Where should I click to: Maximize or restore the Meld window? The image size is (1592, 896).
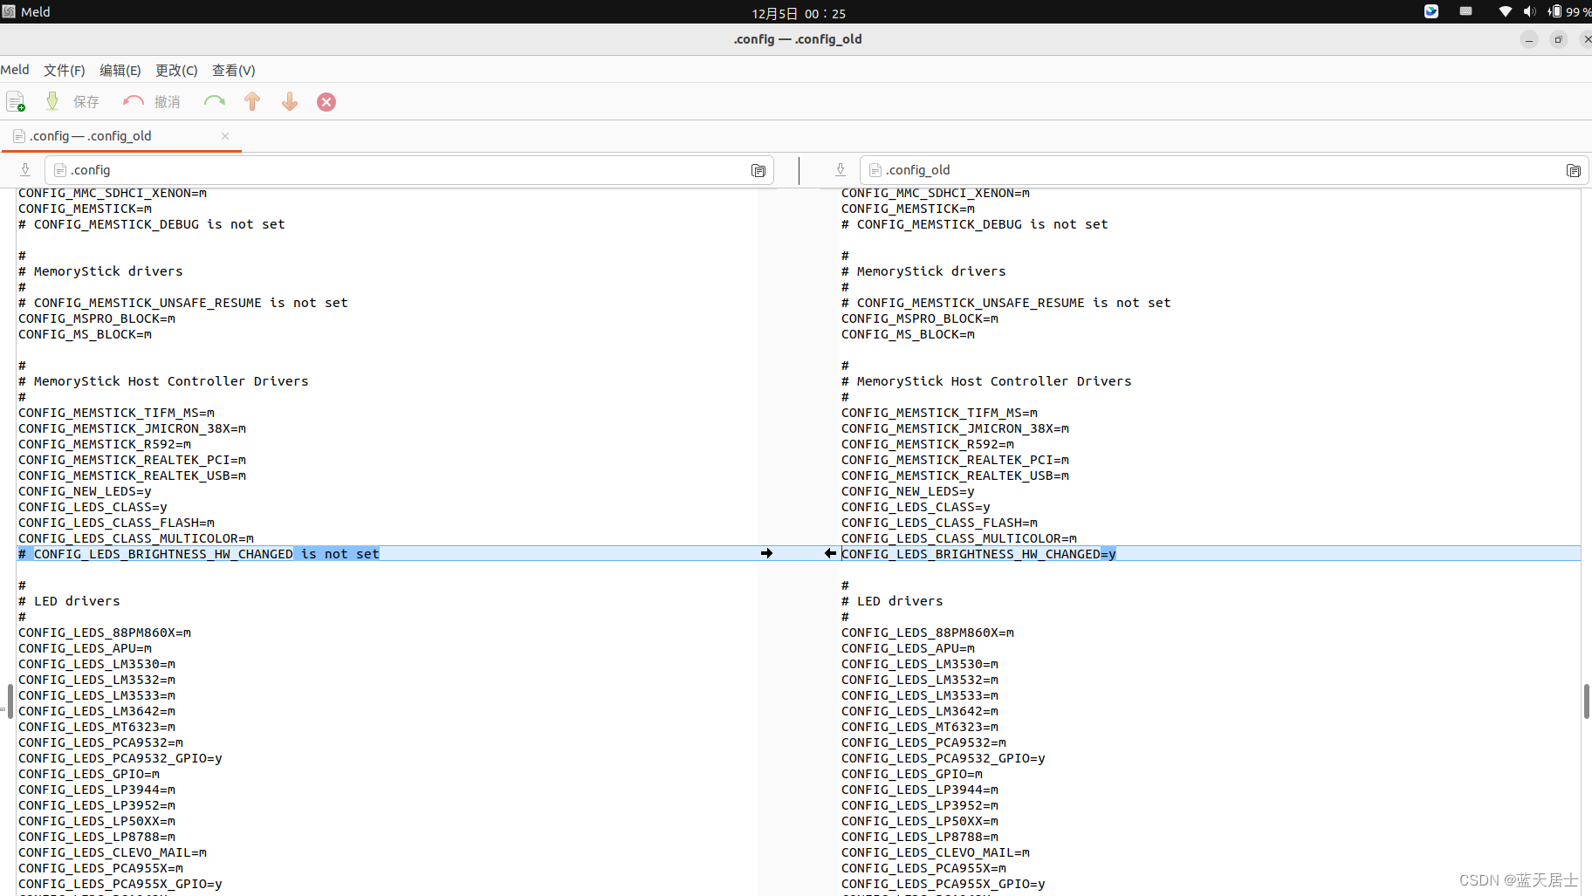[x=1558, y=39]
